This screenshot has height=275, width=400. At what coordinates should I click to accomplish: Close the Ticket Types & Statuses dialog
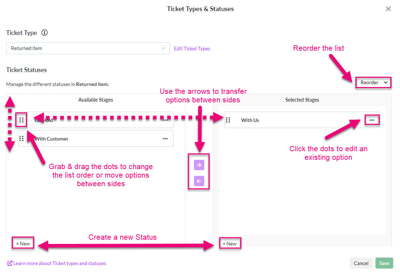pyautogui.click(x=388, y=9)
